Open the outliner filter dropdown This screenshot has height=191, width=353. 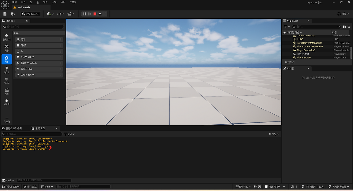(287, 27)
